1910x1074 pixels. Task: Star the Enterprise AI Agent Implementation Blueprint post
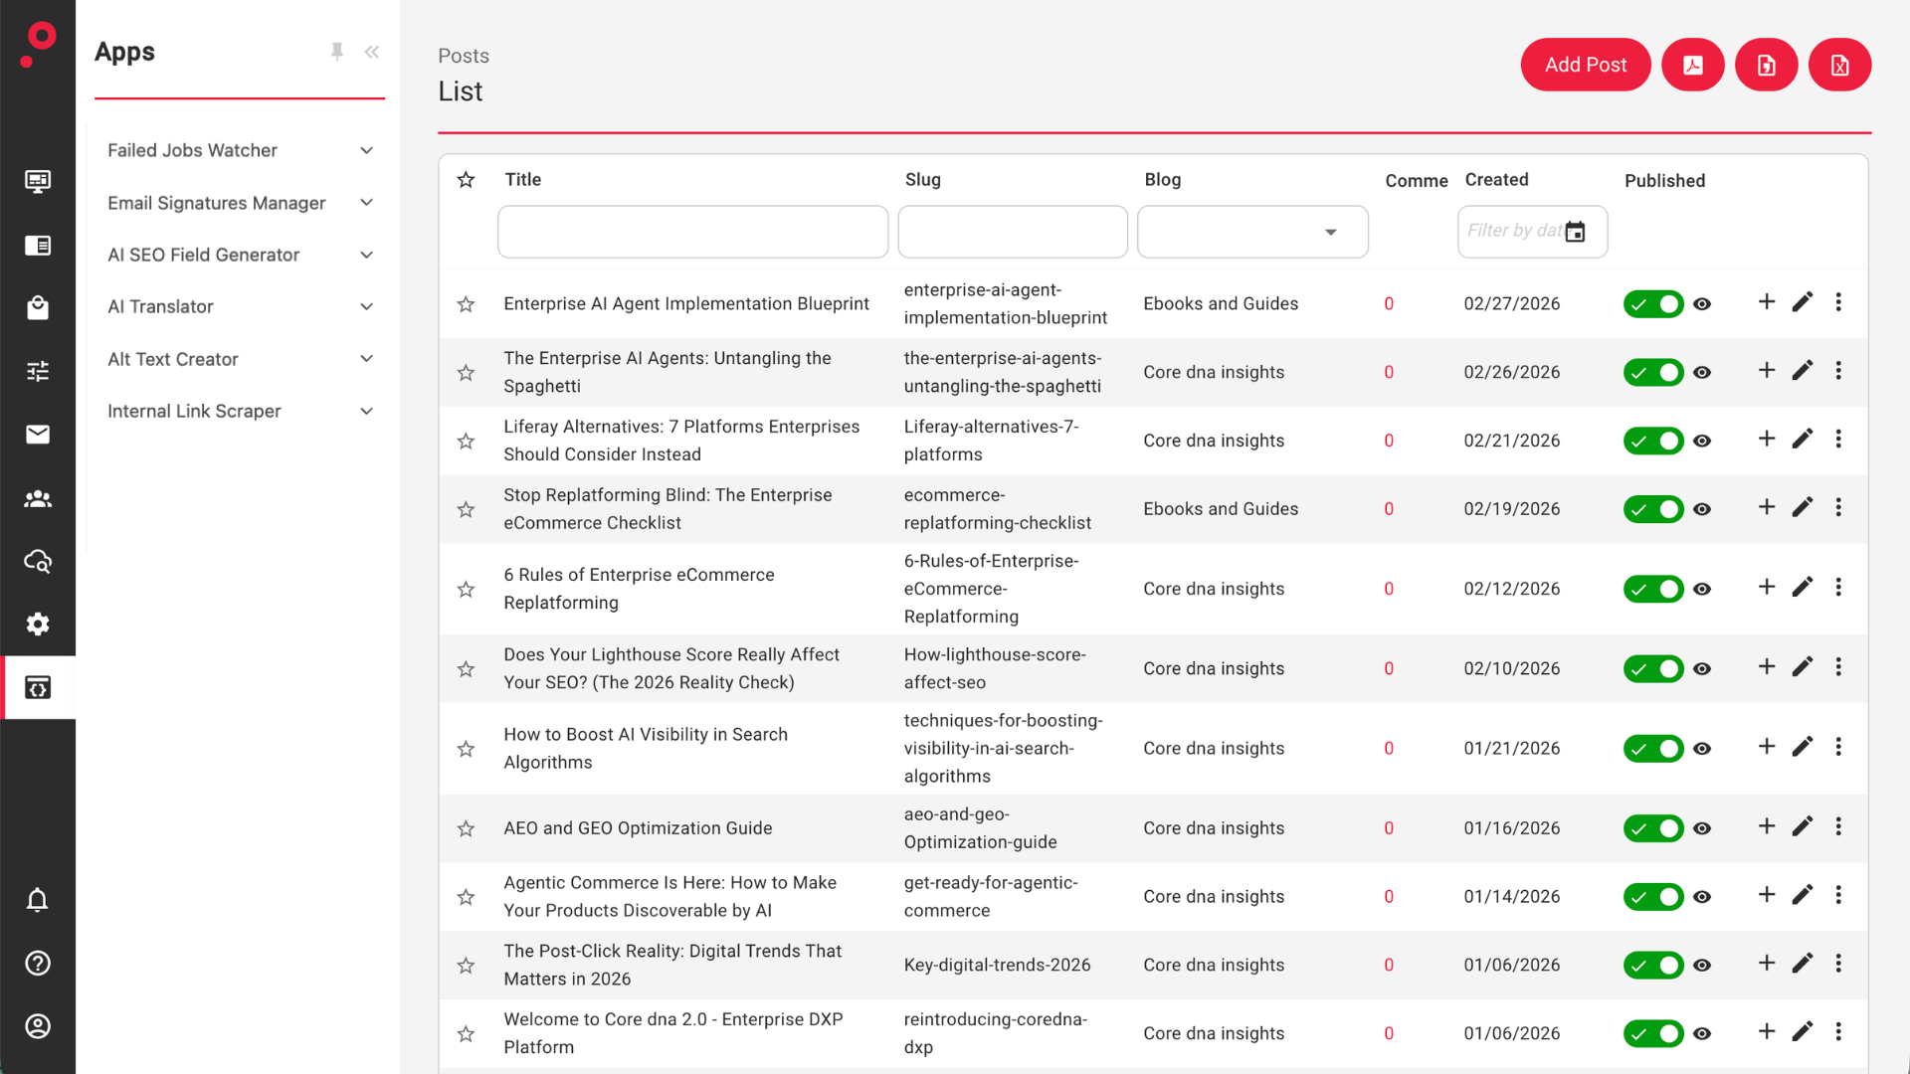coord(466,304)
